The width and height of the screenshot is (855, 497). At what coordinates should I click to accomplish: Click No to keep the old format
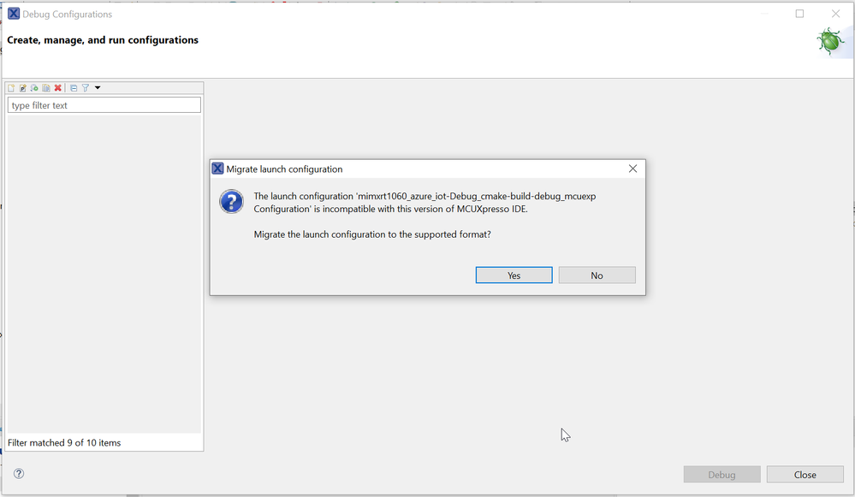pyautogui.click(x=597, y=275)
